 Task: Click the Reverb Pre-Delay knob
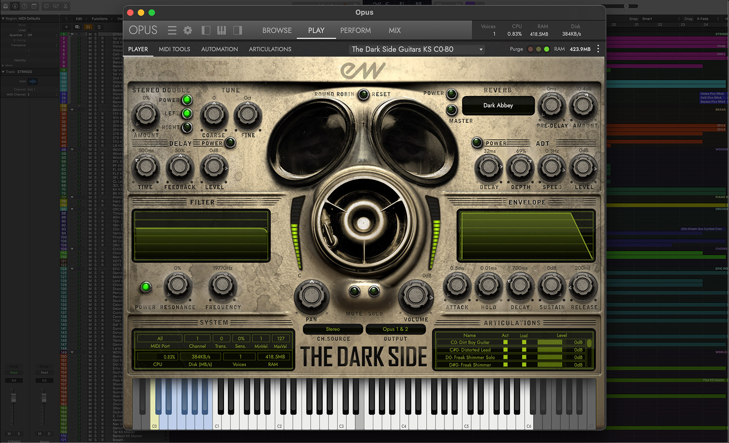point(552,106)
